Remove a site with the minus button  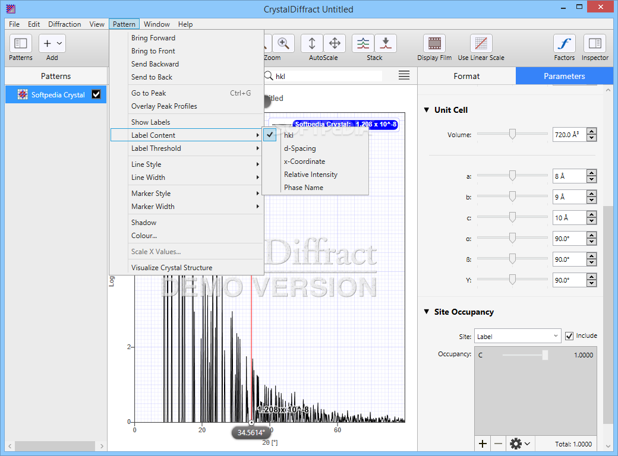click(498, 444)
